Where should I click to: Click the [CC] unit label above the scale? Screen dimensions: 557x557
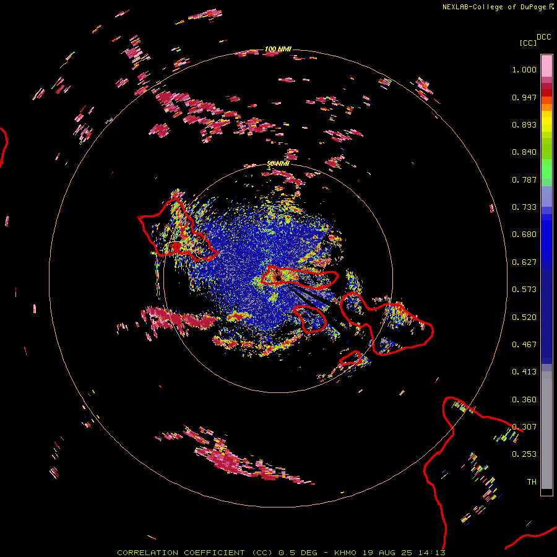pos(528,43)
